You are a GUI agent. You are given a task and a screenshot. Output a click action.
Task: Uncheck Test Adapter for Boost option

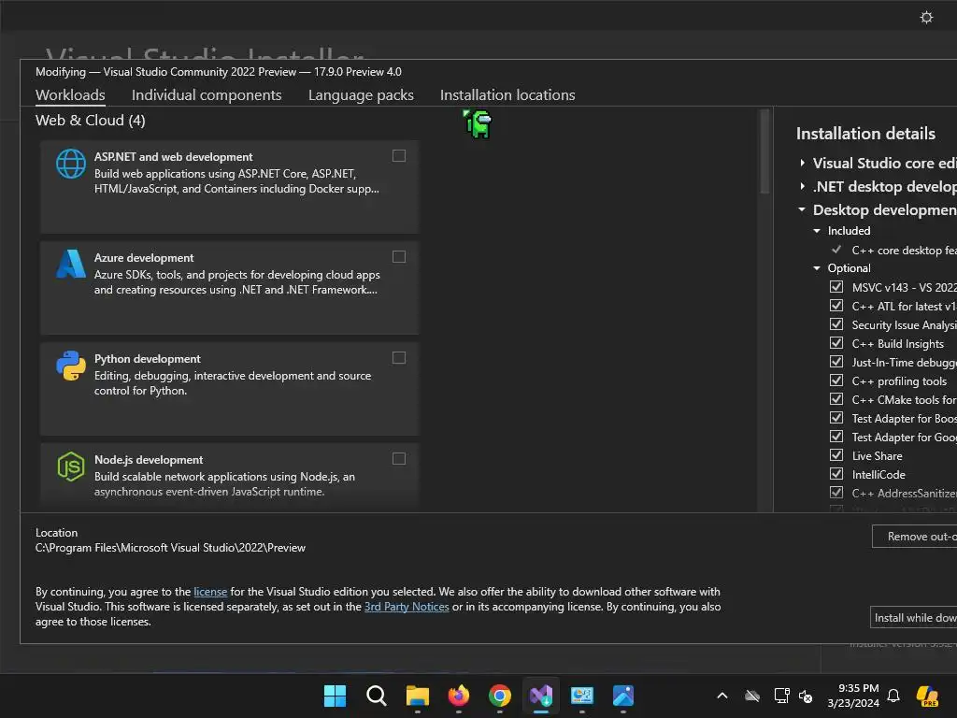click(836, 418)
